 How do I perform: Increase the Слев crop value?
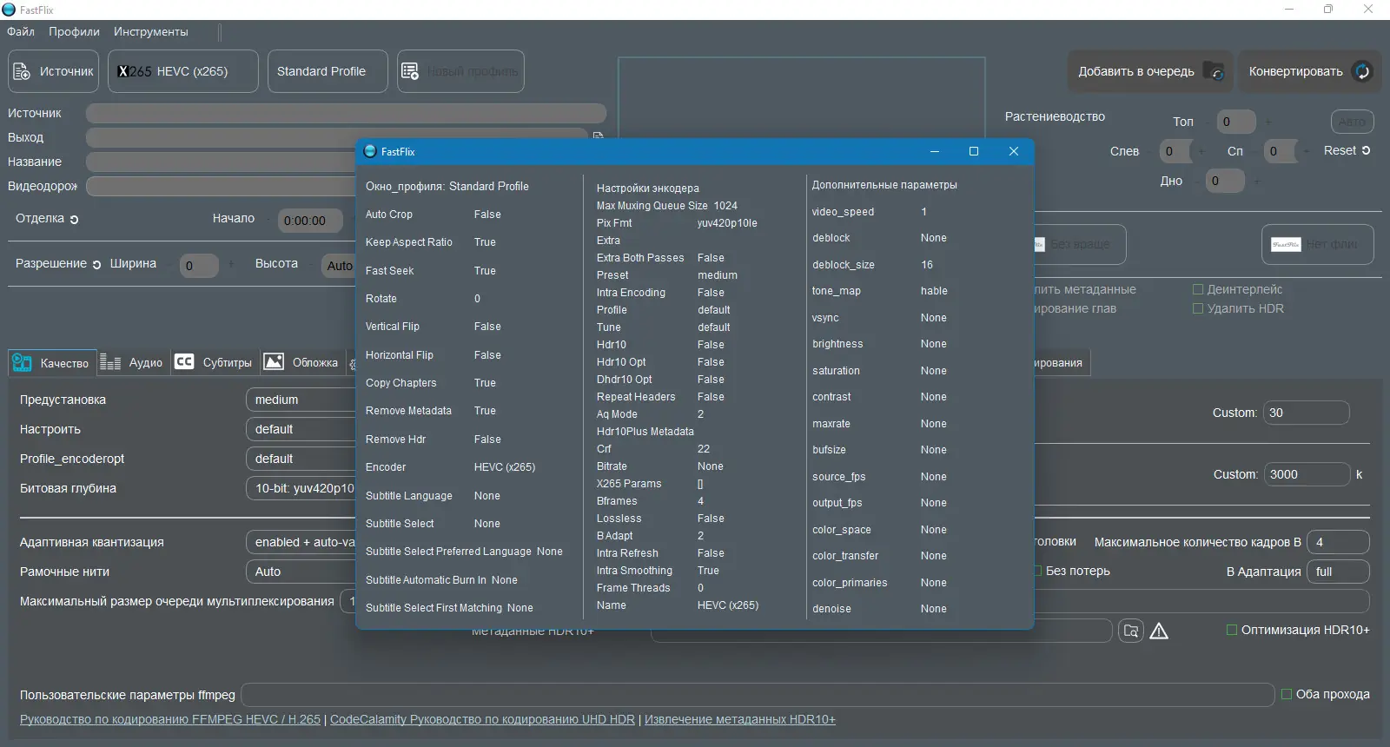(x=1201, y=151)
